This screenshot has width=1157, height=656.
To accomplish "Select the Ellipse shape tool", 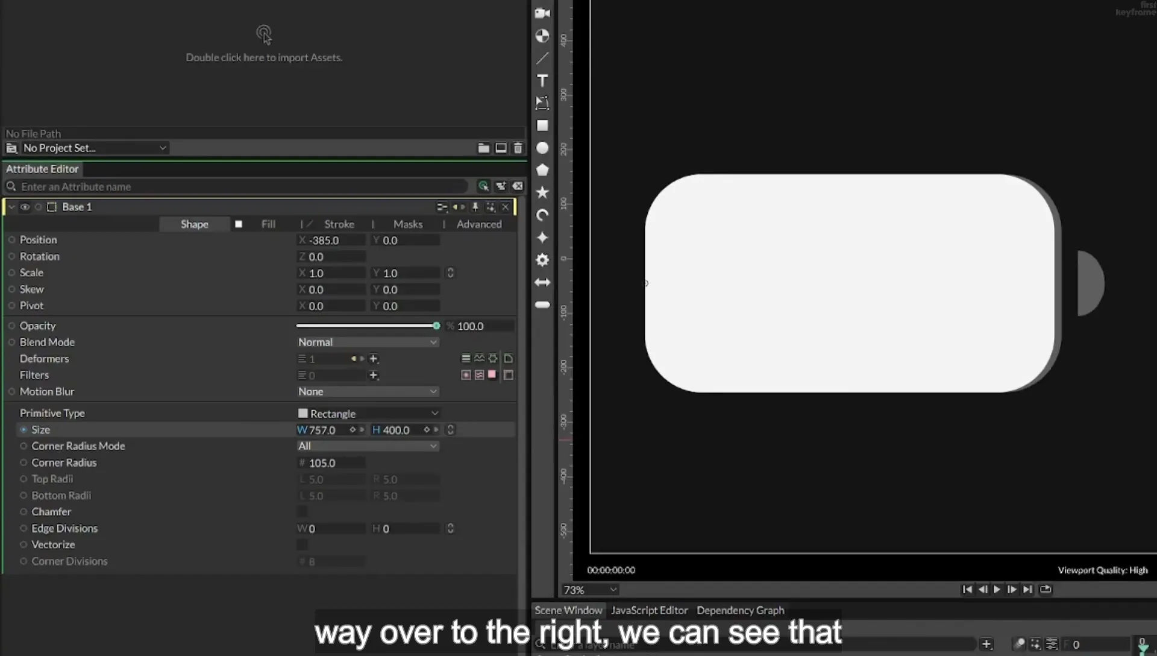I will [542, 148].
